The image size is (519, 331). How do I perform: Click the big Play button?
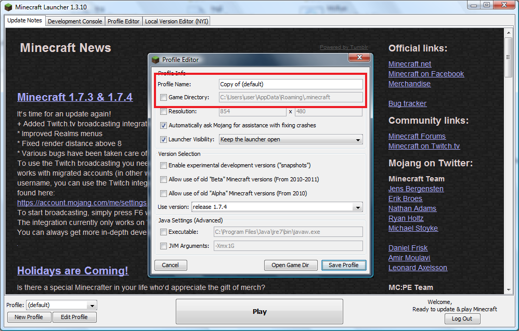coord(259,311)
